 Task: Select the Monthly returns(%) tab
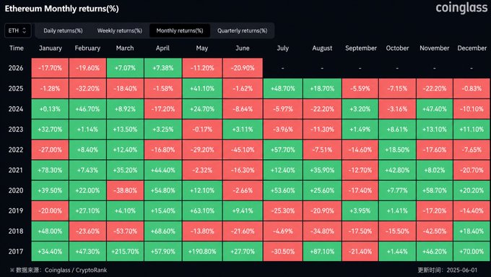(179, 30)
